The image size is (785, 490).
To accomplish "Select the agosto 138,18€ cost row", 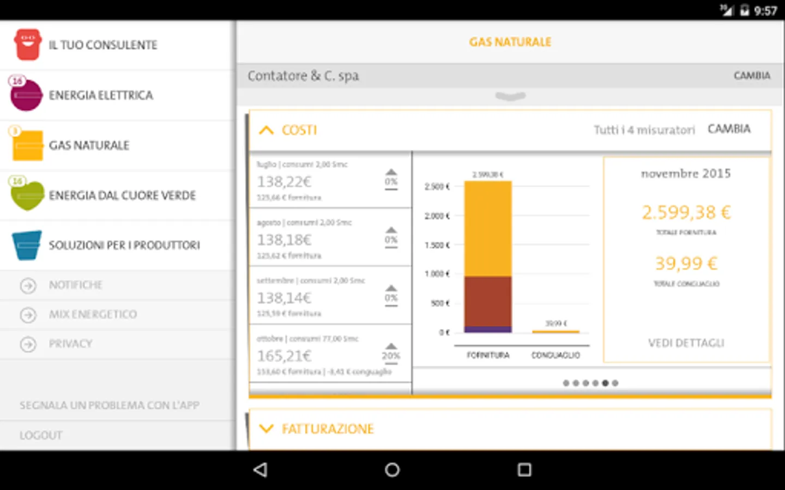I will (330, 237).
